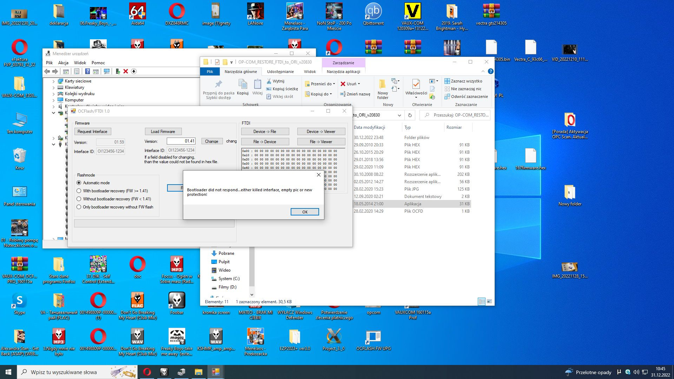674x379 pixels.
Task: Switch to large icons view layout icon
Action: click(489, 301)
